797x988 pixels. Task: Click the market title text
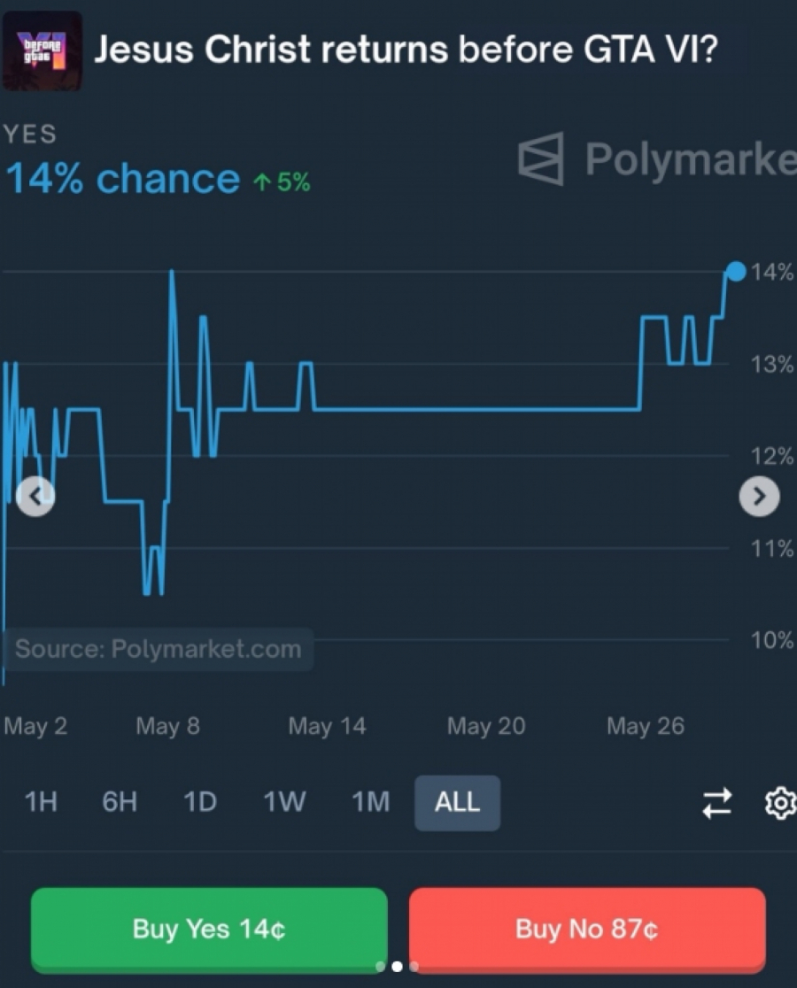(406, 50)
